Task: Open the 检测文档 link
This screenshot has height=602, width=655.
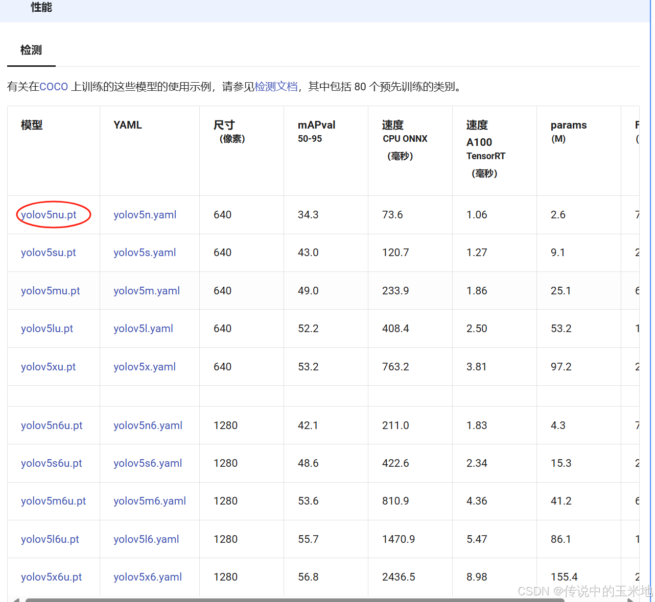Action: (276, 87)
